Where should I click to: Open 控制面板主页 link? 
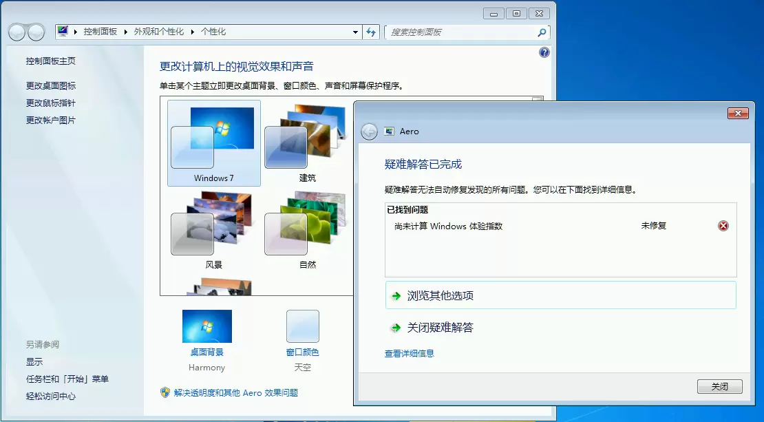(x=51, y=61)
